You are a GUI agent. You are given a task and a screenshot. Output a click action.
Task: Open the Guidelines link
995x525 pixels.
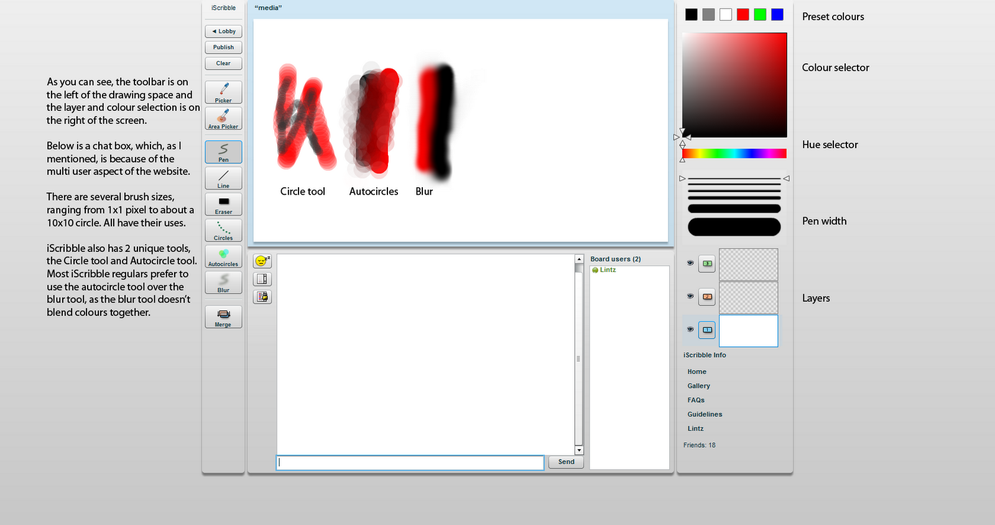(x=705, y=415)
